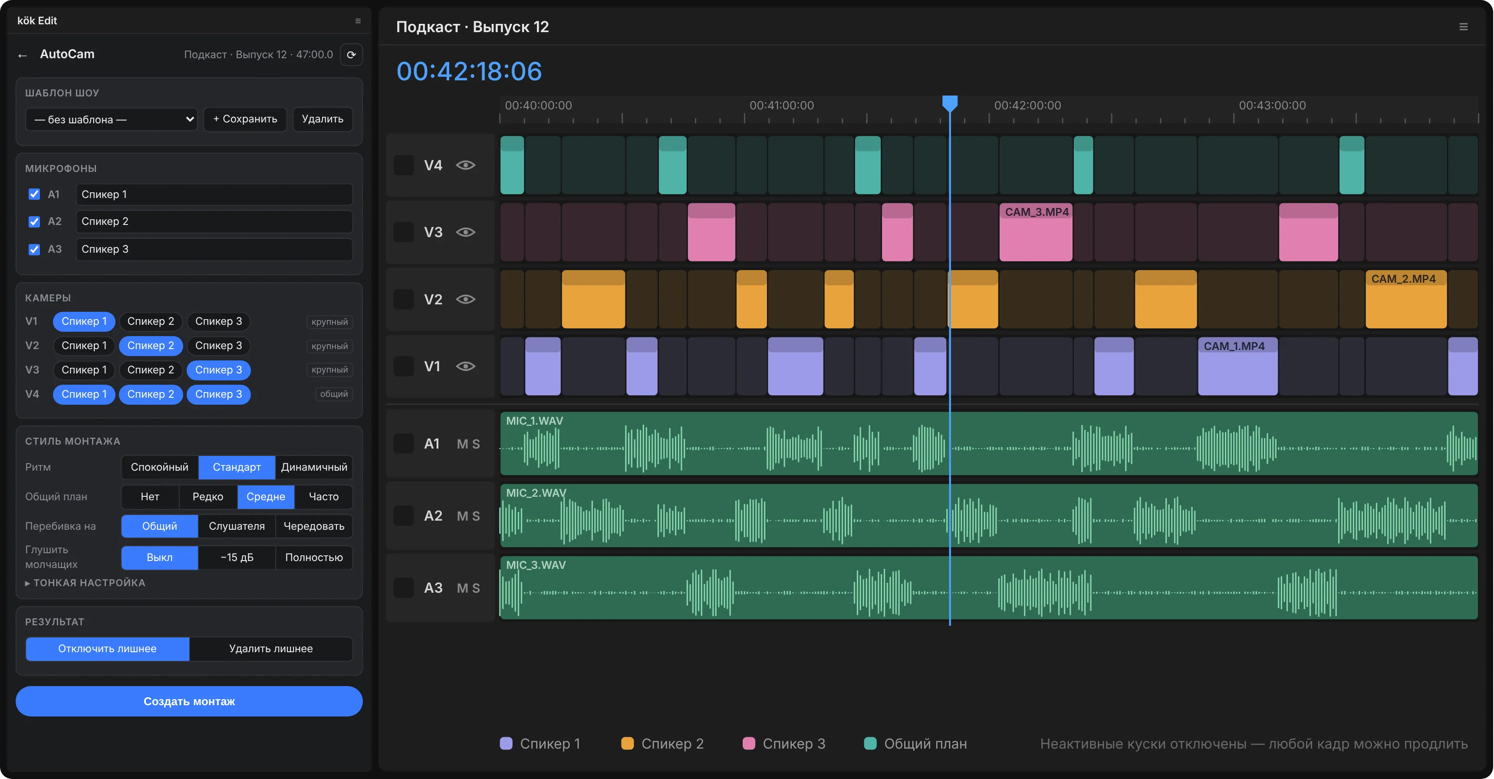Choose '−15 дБ' for muting silent speakers
The image size is (1494, 779).
coord(237,558)
